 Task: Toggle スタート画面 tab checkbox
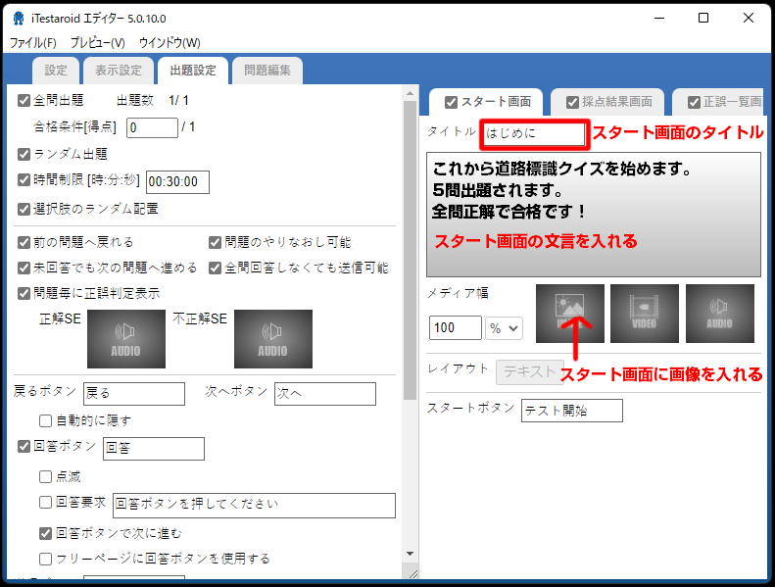click(x=451, y=102)
